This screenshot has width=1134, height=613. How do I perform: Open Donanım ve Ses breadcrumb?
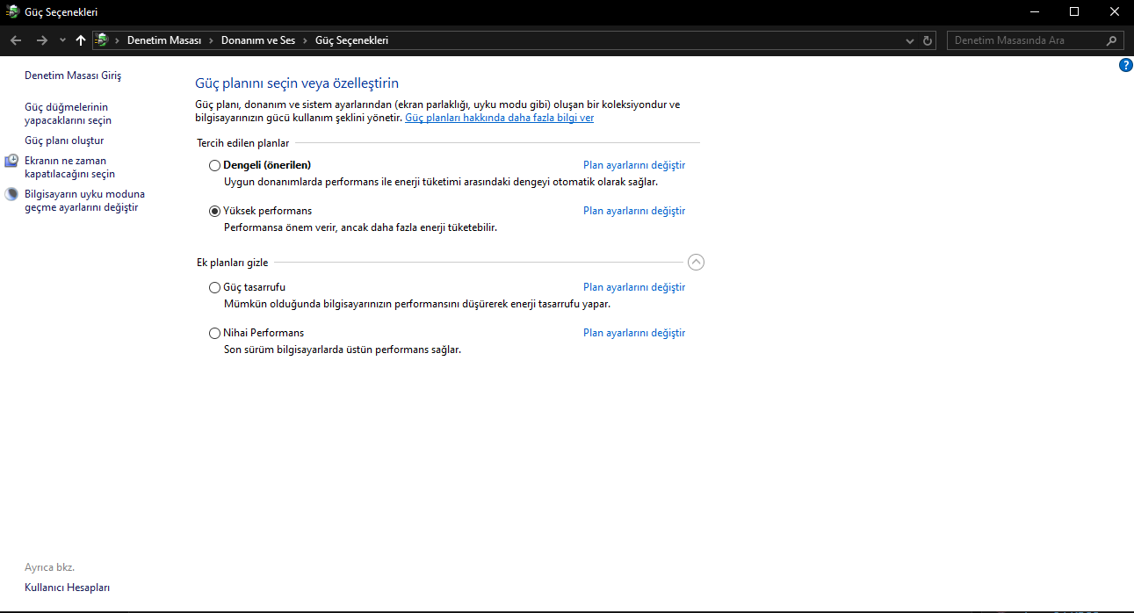point(258,40)
